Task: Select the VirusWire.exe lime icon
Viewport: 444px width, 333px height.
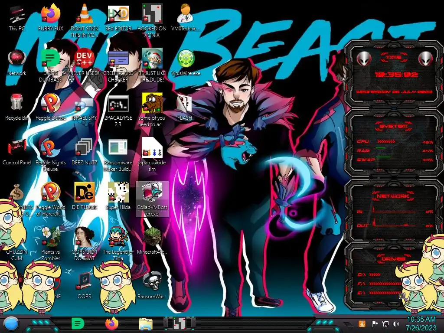Action: coord(186,63)
